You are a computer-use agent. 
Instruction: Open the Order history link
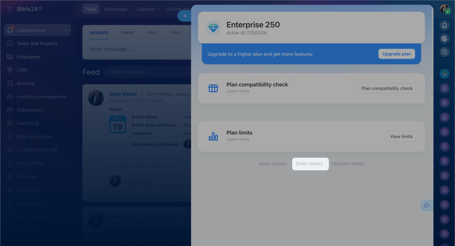[309, 164]
